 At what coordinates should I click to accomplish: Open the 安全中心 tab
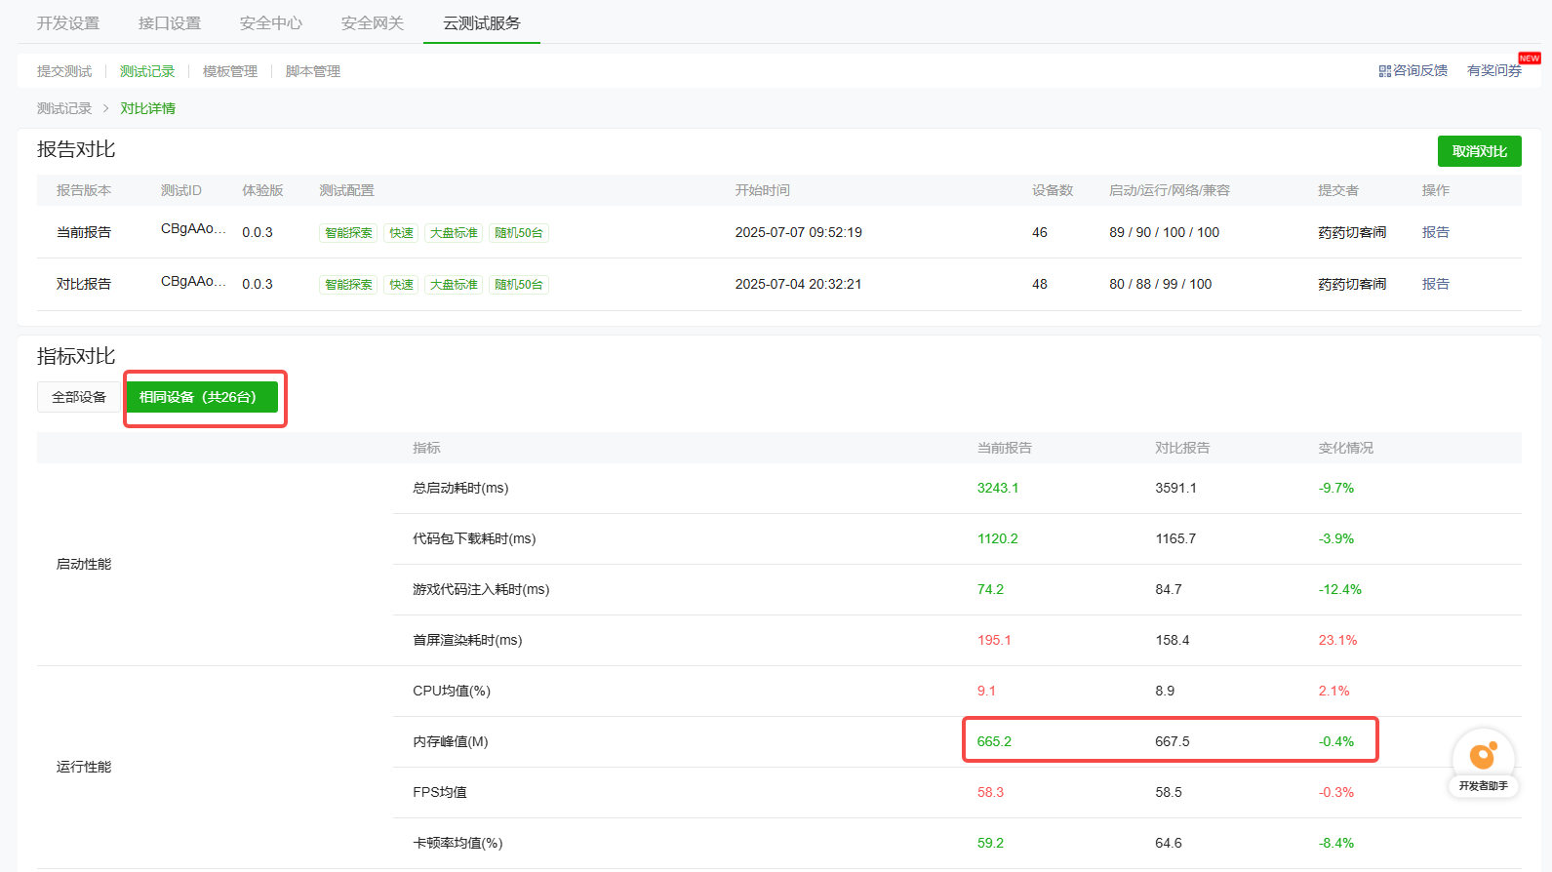tap(271, 22)
